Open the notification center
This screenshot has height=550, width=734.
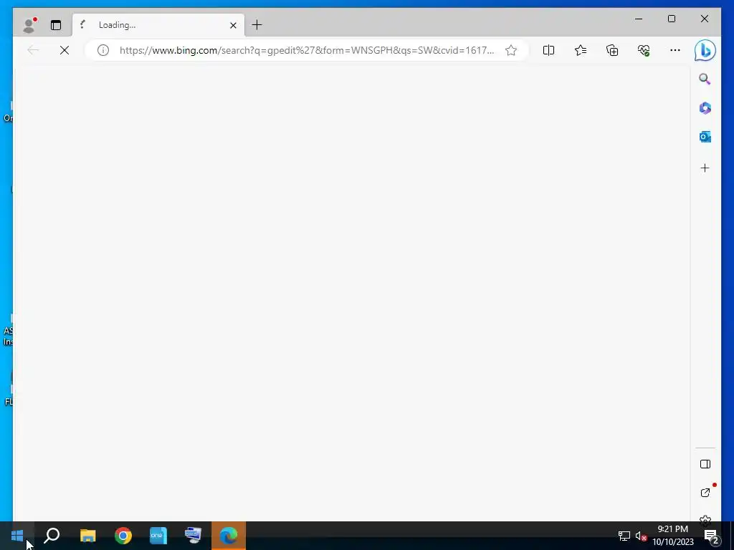(712, 536)
